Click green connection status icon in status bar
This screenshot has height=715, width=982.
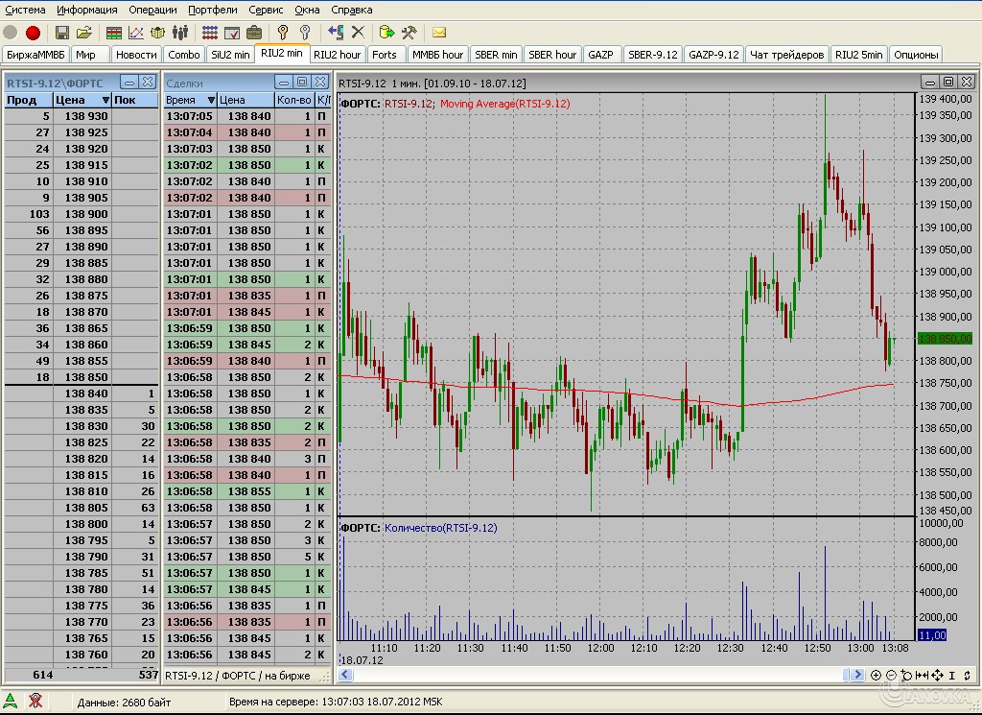coord(11,702)
